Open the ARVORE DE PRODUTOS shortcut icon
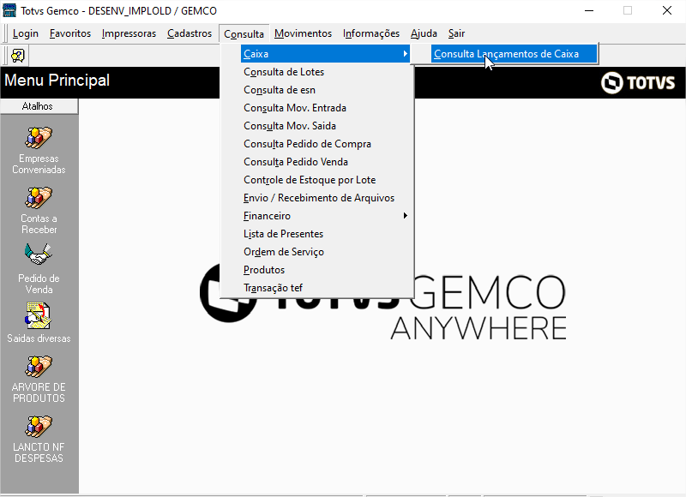The width and height of the screenshot is (686, 497). coord(39,366)
